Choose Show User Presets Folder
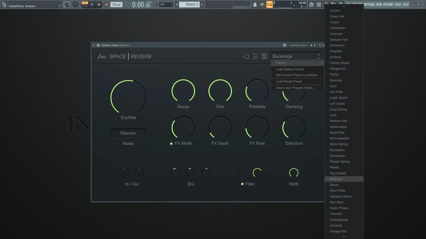 click(297, 88)
